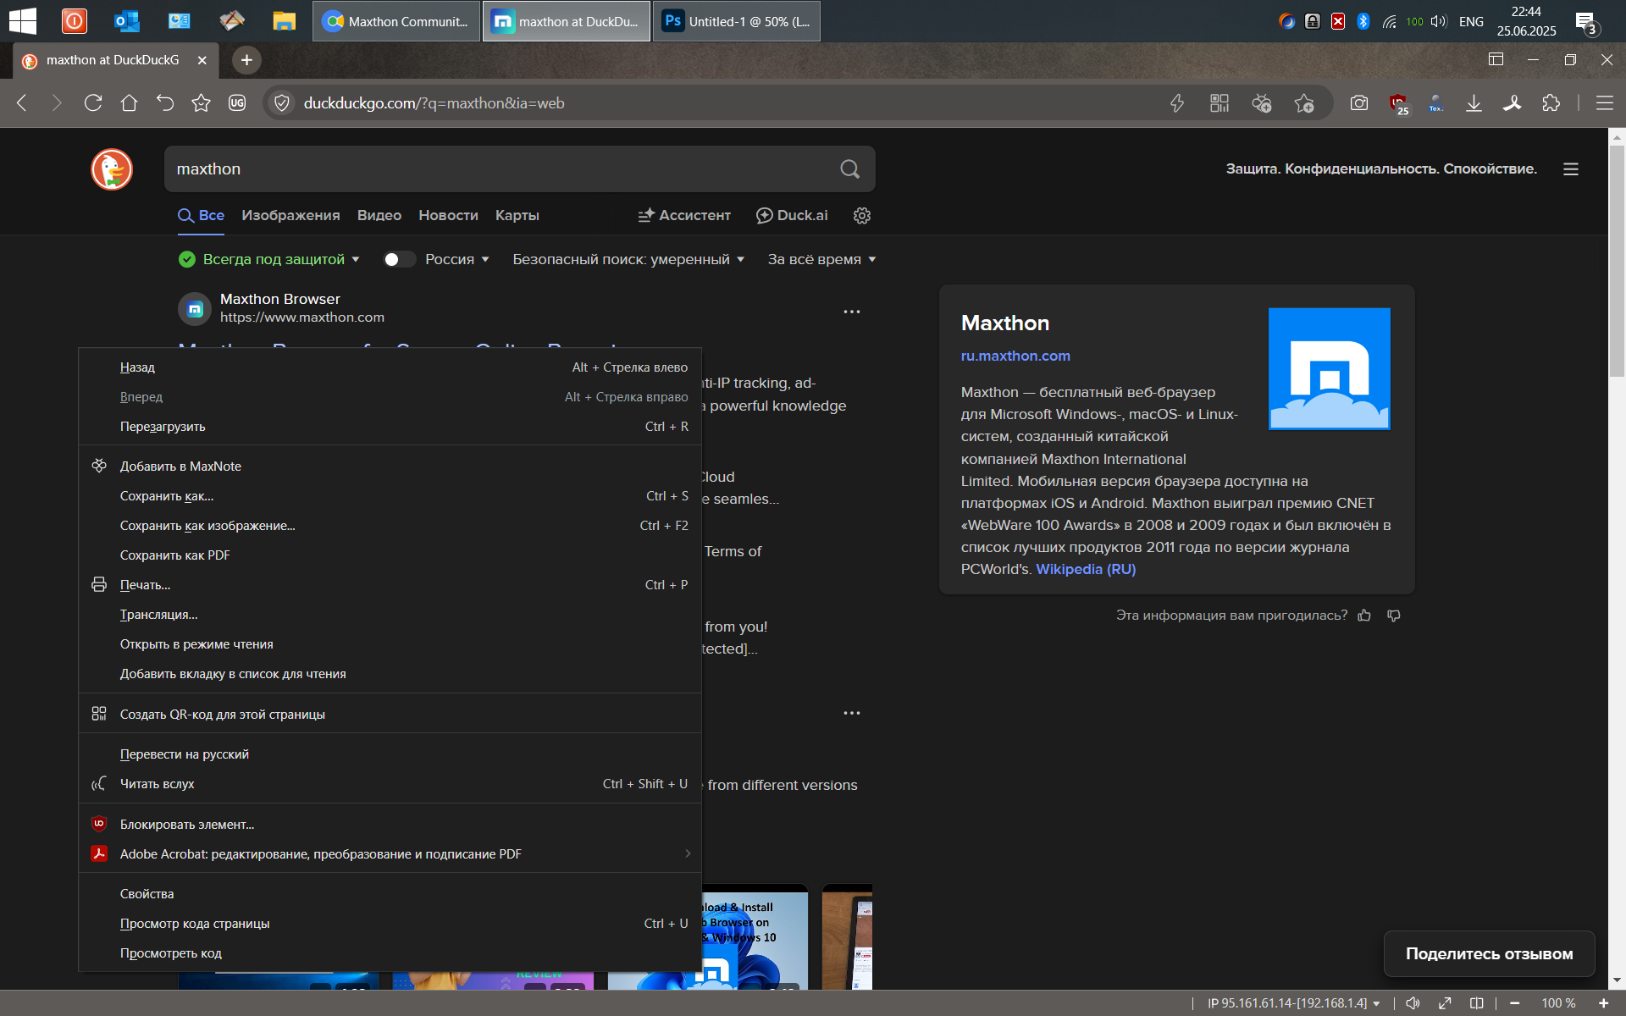Open the IP address dropdown in status bar
The image size is (1626, 1016).
click(x=1294, y=1003)
